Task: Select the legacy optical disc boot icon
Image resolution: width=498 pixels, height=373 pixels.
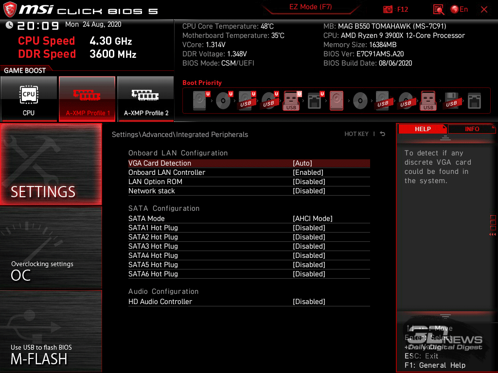Action: pyautogui.click(x=360, y=101)
